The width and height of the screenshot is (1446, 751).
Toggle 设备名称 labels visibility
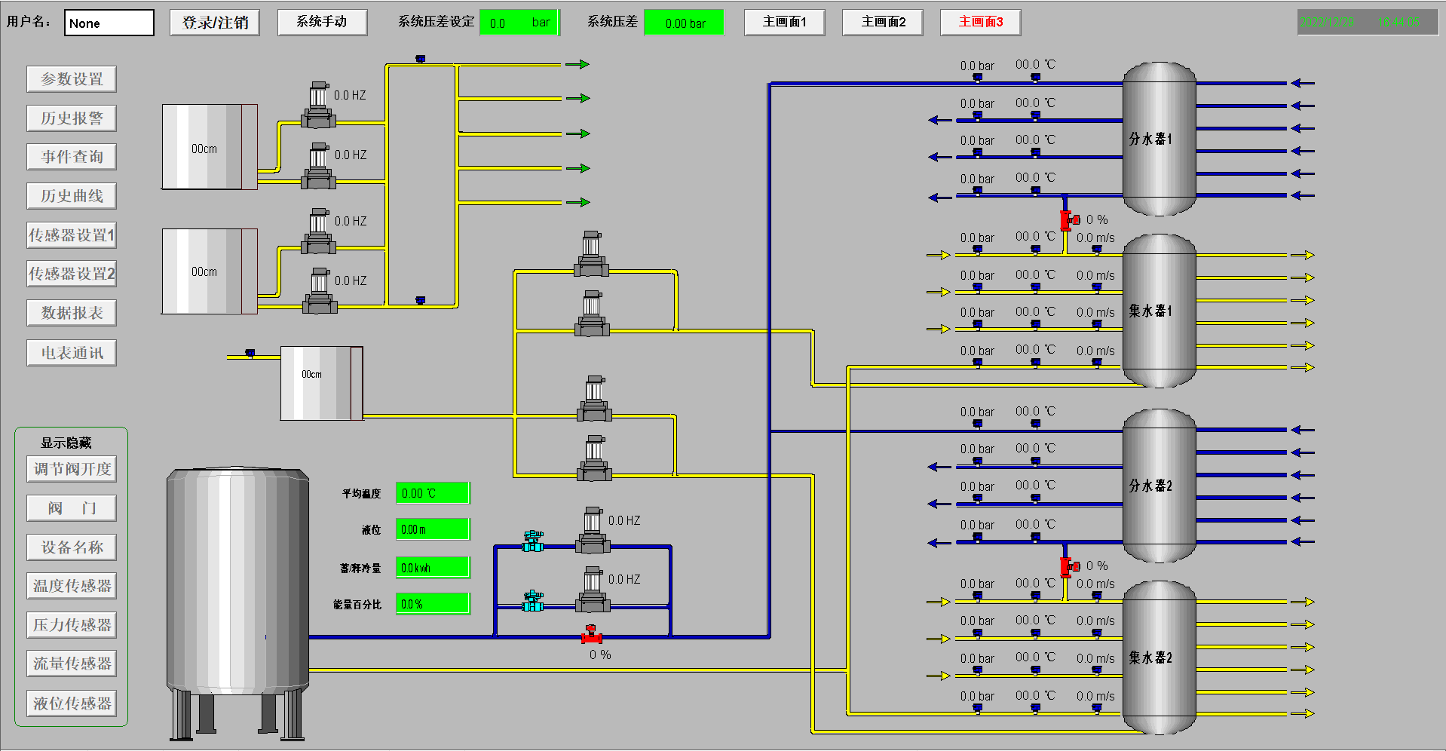coord(72,547)
